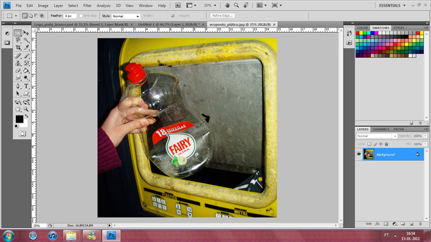Select the 3D Orbit camera tool
The height and width of the screenshot is (242, 431).
(26, 102)
